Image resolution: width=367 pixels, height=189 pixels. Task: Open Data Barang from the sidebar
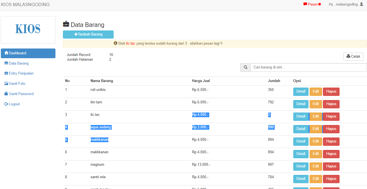[19, 63]
